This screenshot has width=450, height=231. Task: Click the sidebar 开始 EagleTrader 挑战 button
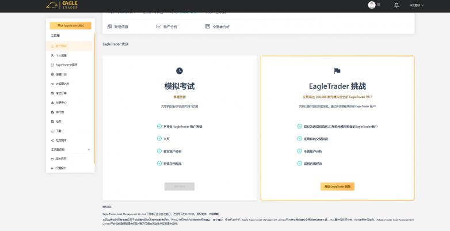coord(70,26)
